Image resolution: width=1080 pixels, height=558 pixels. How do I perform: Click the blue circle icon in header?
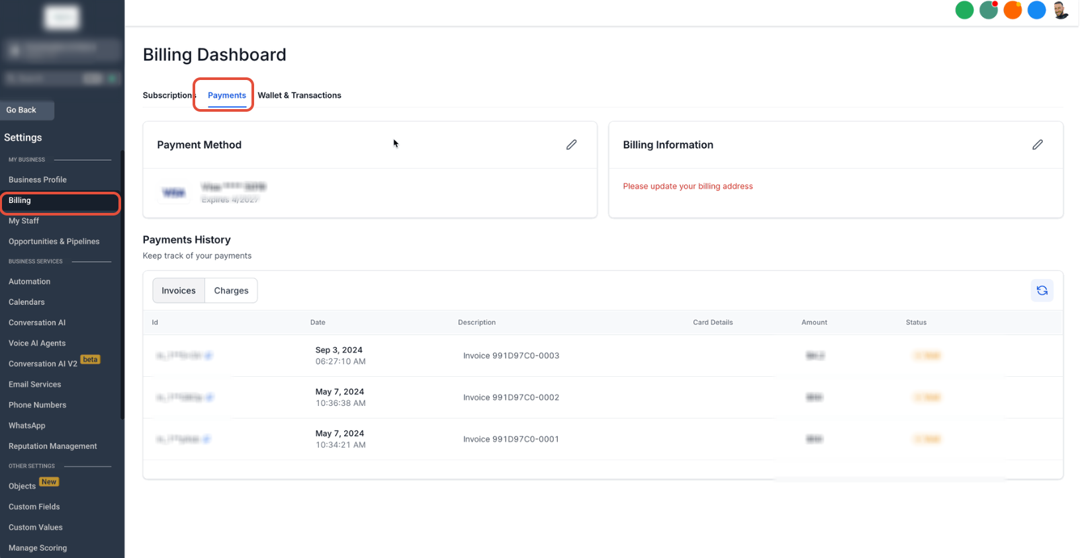point(1036,10)
